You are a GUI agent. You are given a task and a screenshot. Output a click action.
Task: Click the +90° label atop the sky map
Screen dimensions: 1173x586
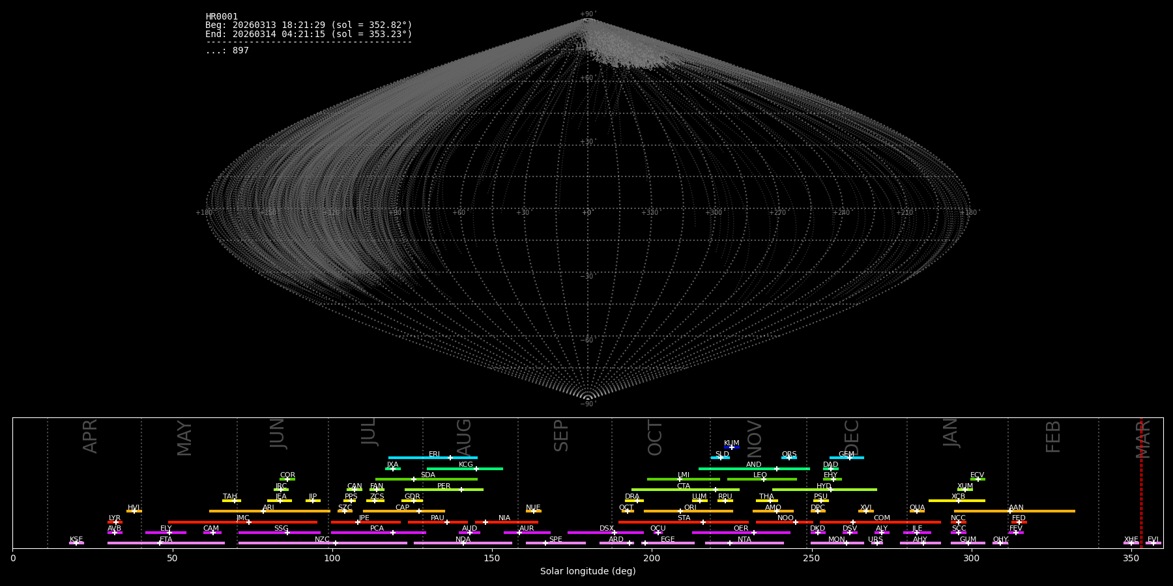click(x=588, y=14)
